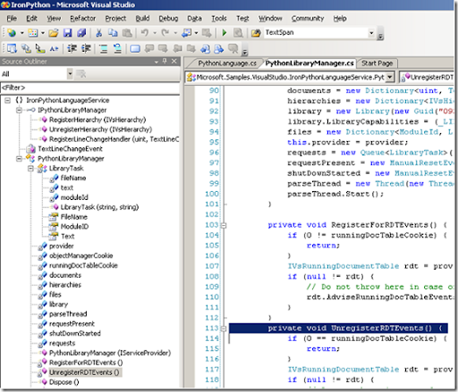The width and height of the screenshot is (458, 392).
Task: Comment out selected lines with toolbar icon
Action: pyautogui.click(x=104, y=48)
